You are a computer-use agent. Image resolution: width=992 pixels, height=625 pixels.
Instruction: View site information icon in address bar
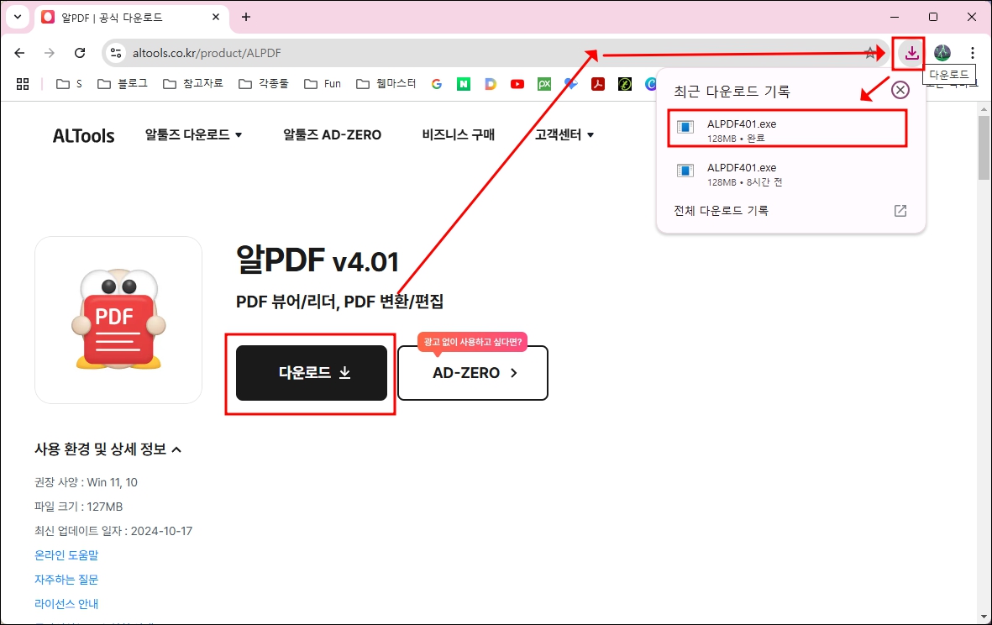[116, 53]
